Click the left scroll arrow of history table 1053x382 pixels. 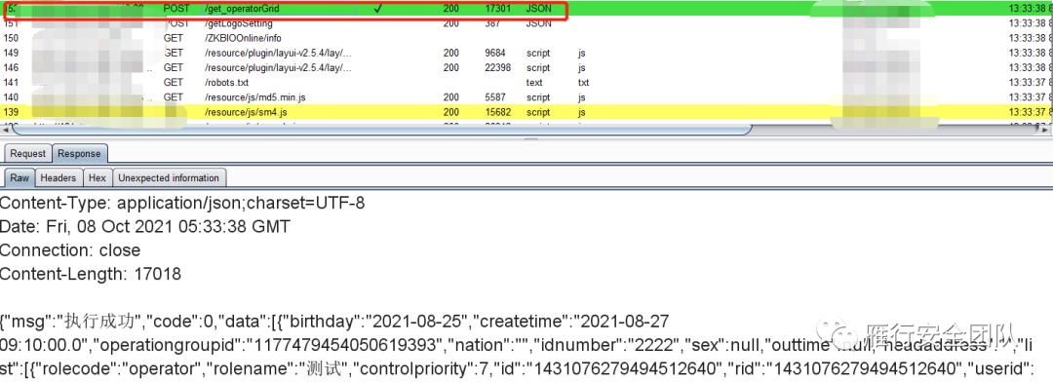5,129
